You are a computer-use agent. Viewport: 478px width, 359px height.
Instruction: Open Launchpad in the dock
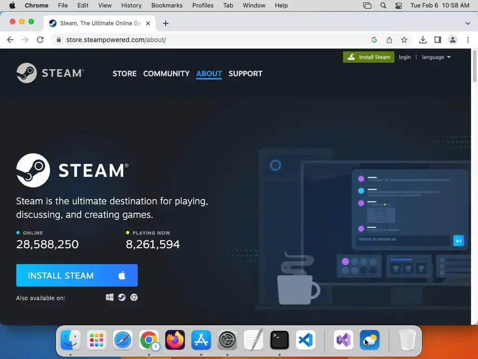tap(97, 340)
